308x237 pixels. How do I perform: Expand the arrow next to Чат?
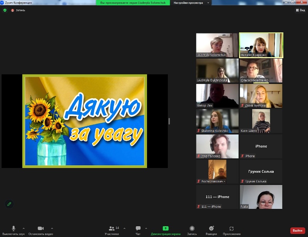tap(146, 228)
